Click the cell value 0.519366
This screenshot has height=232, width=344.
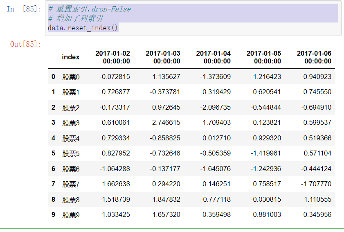click(317, 138)
